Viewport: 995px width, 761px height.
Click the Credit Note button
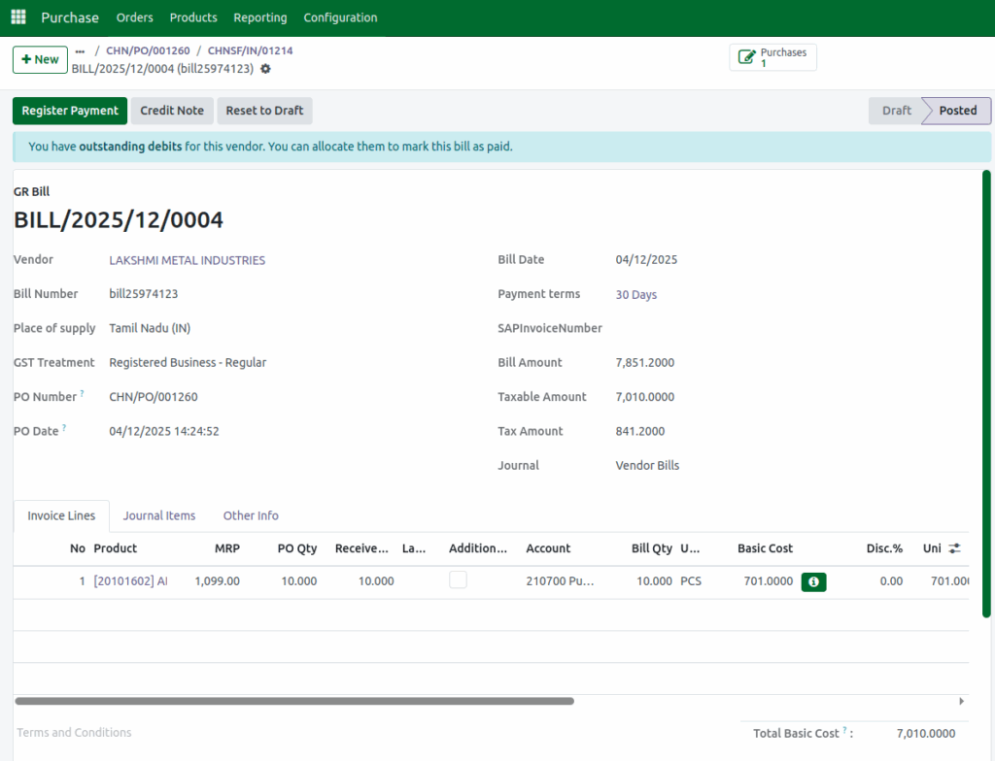(172, 111)
